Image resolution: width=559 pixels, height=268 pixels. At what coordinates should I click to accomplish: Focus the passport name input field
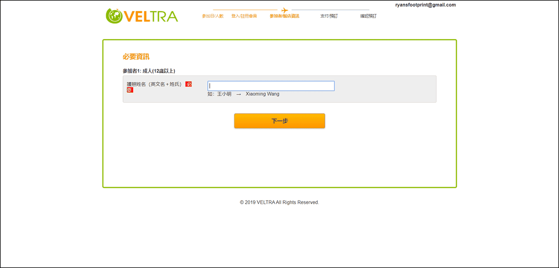click(x=271, y=86)
